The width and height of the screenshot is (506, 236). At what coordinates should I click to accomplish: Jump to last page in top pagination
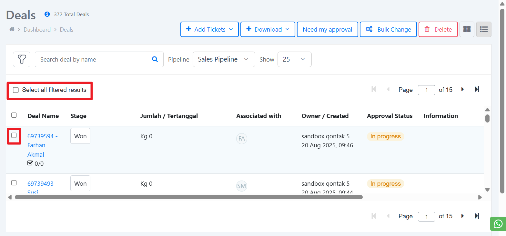477,89
